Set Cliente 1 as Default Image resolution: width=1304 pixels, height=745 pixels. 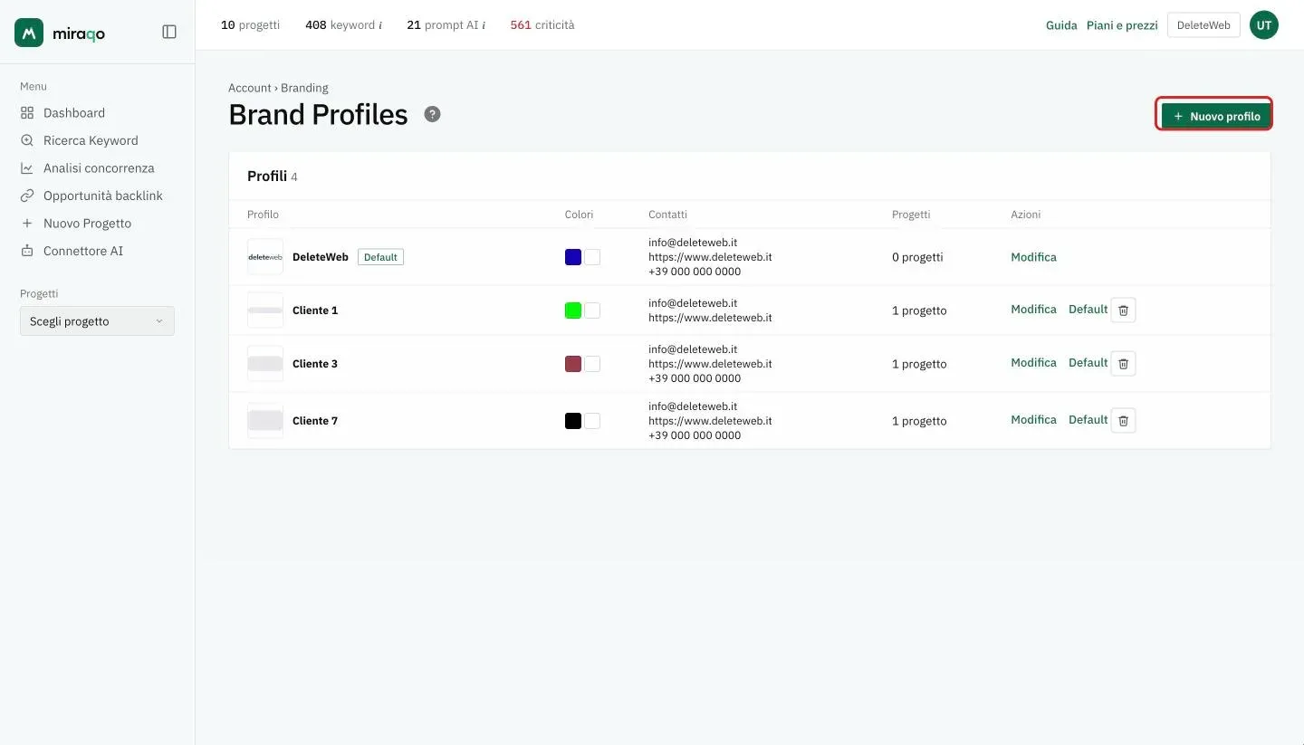tap(1088, 310)
